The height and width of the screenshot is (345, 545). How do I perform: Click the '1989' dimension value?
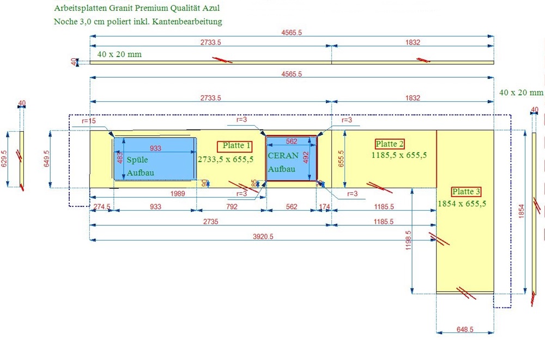click(178, 194)
